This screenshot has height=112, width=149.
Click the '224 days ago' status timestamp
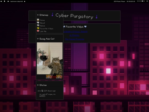click(x=50, y=91)
